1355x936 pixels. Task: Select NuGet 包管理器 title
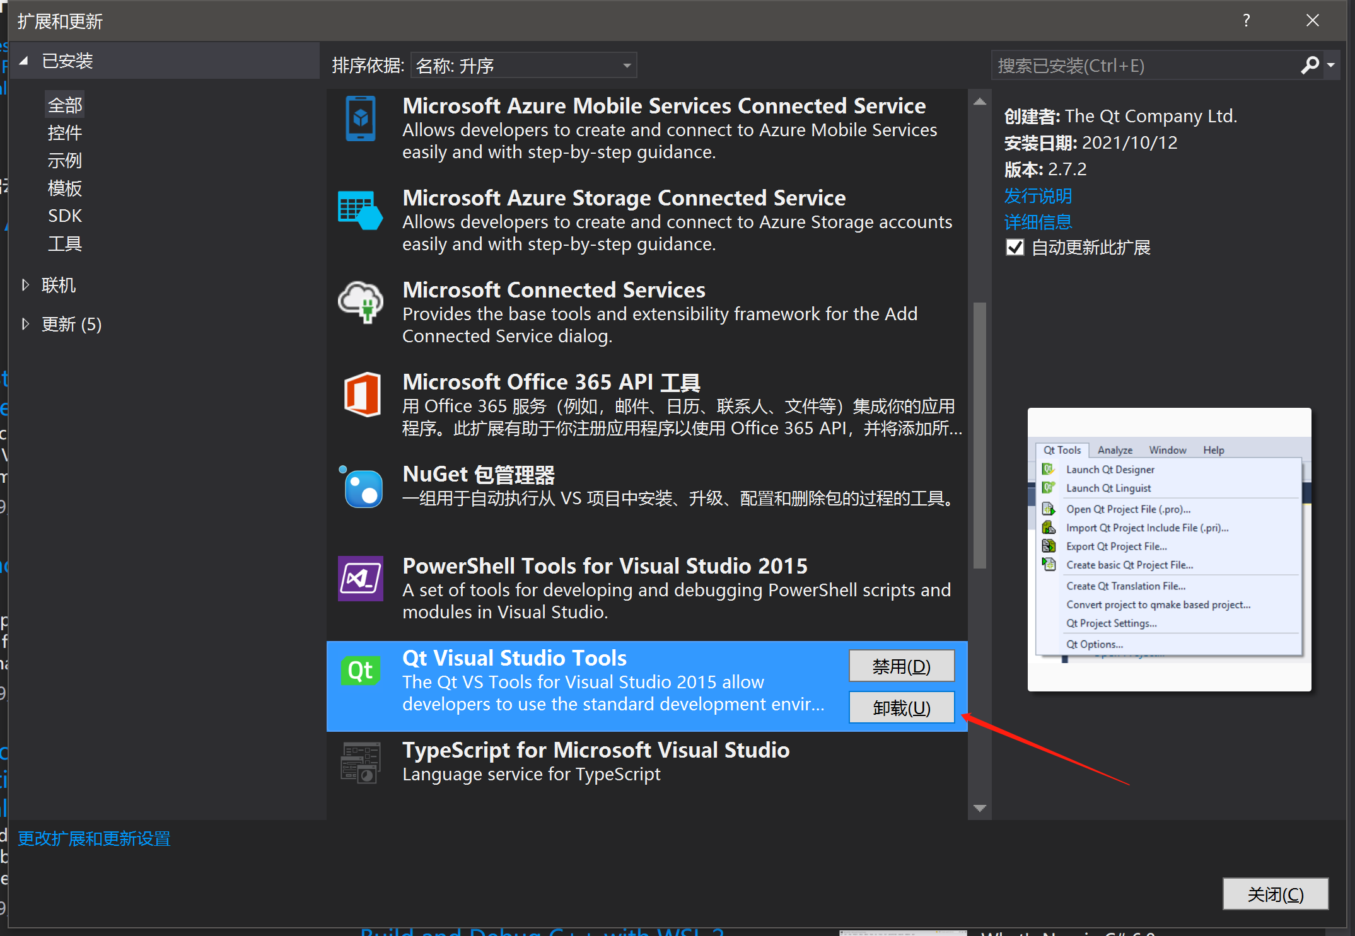click(479, 474)
